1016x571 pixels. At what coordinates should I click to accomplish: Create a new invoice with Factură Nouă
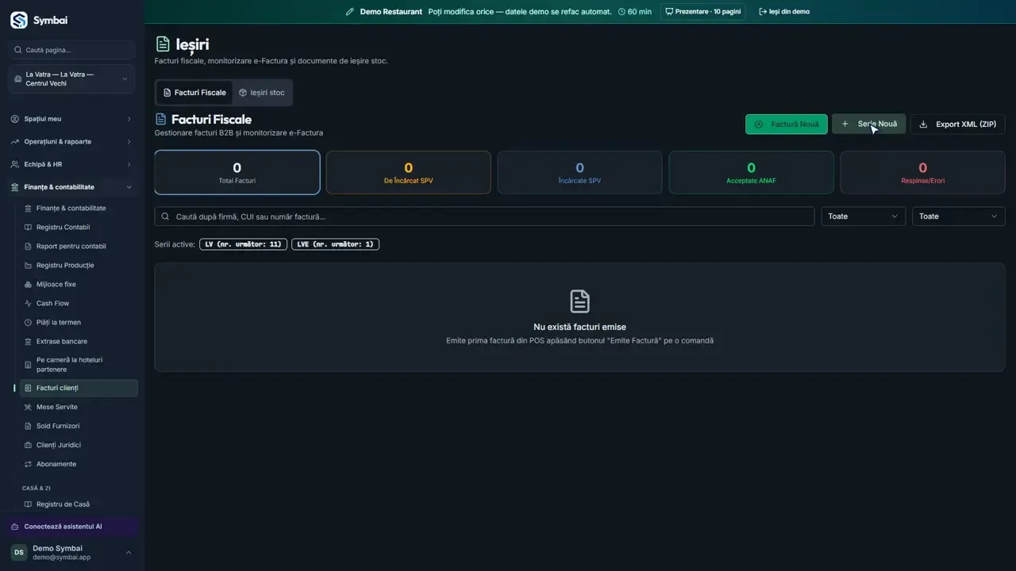pos(786,125)
